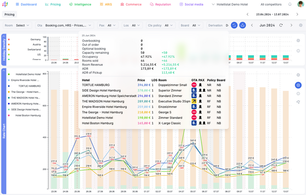Go to the ARIS tab
306x195 pixels.
click(x=106, y=4)
